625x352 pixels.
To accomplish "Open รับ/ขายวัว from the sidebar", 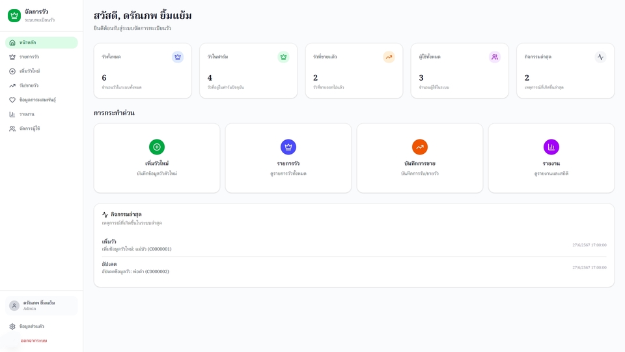I will pos(41,85).
